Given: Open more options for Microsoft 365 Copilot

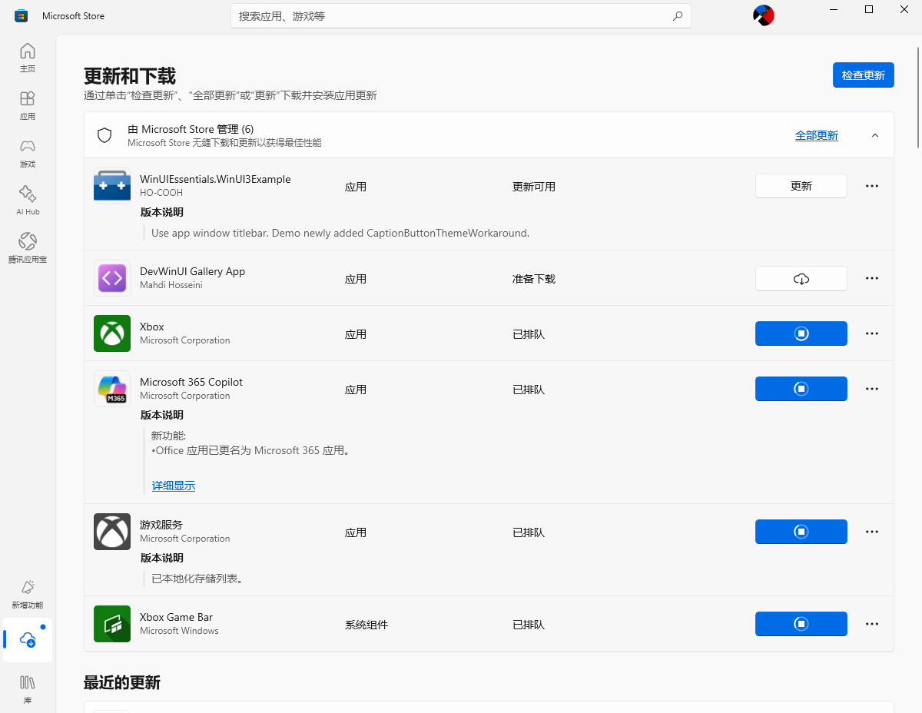Looking at the screenshot, I should point(872,389).
